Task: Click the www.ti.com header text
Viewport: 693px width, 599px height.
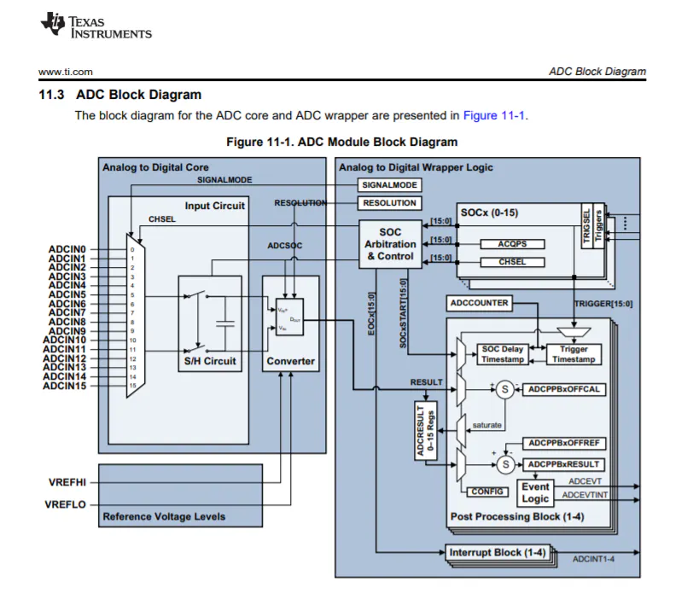Action: [x=66, y=72]
